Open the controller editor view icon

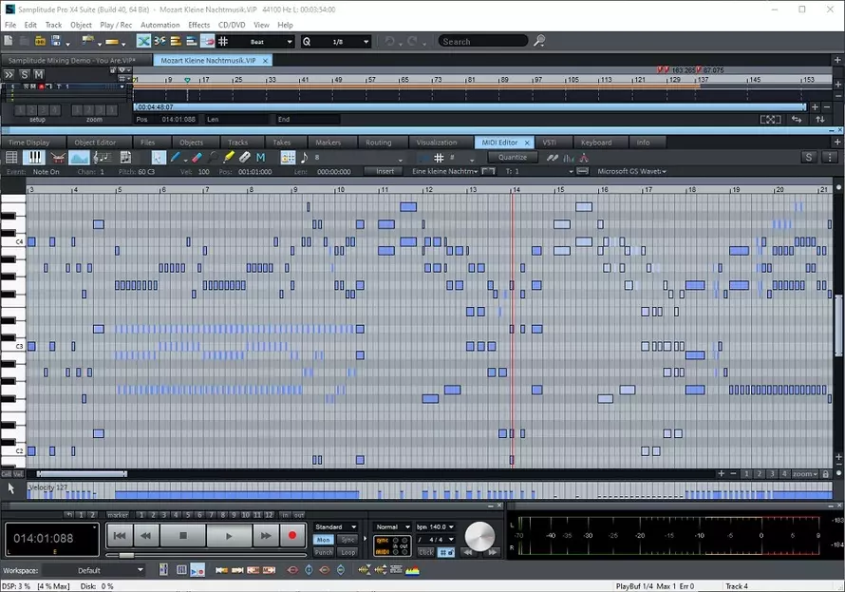coord(79,158)
